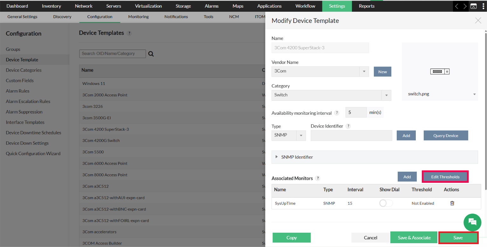
Task: Delete the SysUpTime monitor via trash icon
Action: (452, 203)
